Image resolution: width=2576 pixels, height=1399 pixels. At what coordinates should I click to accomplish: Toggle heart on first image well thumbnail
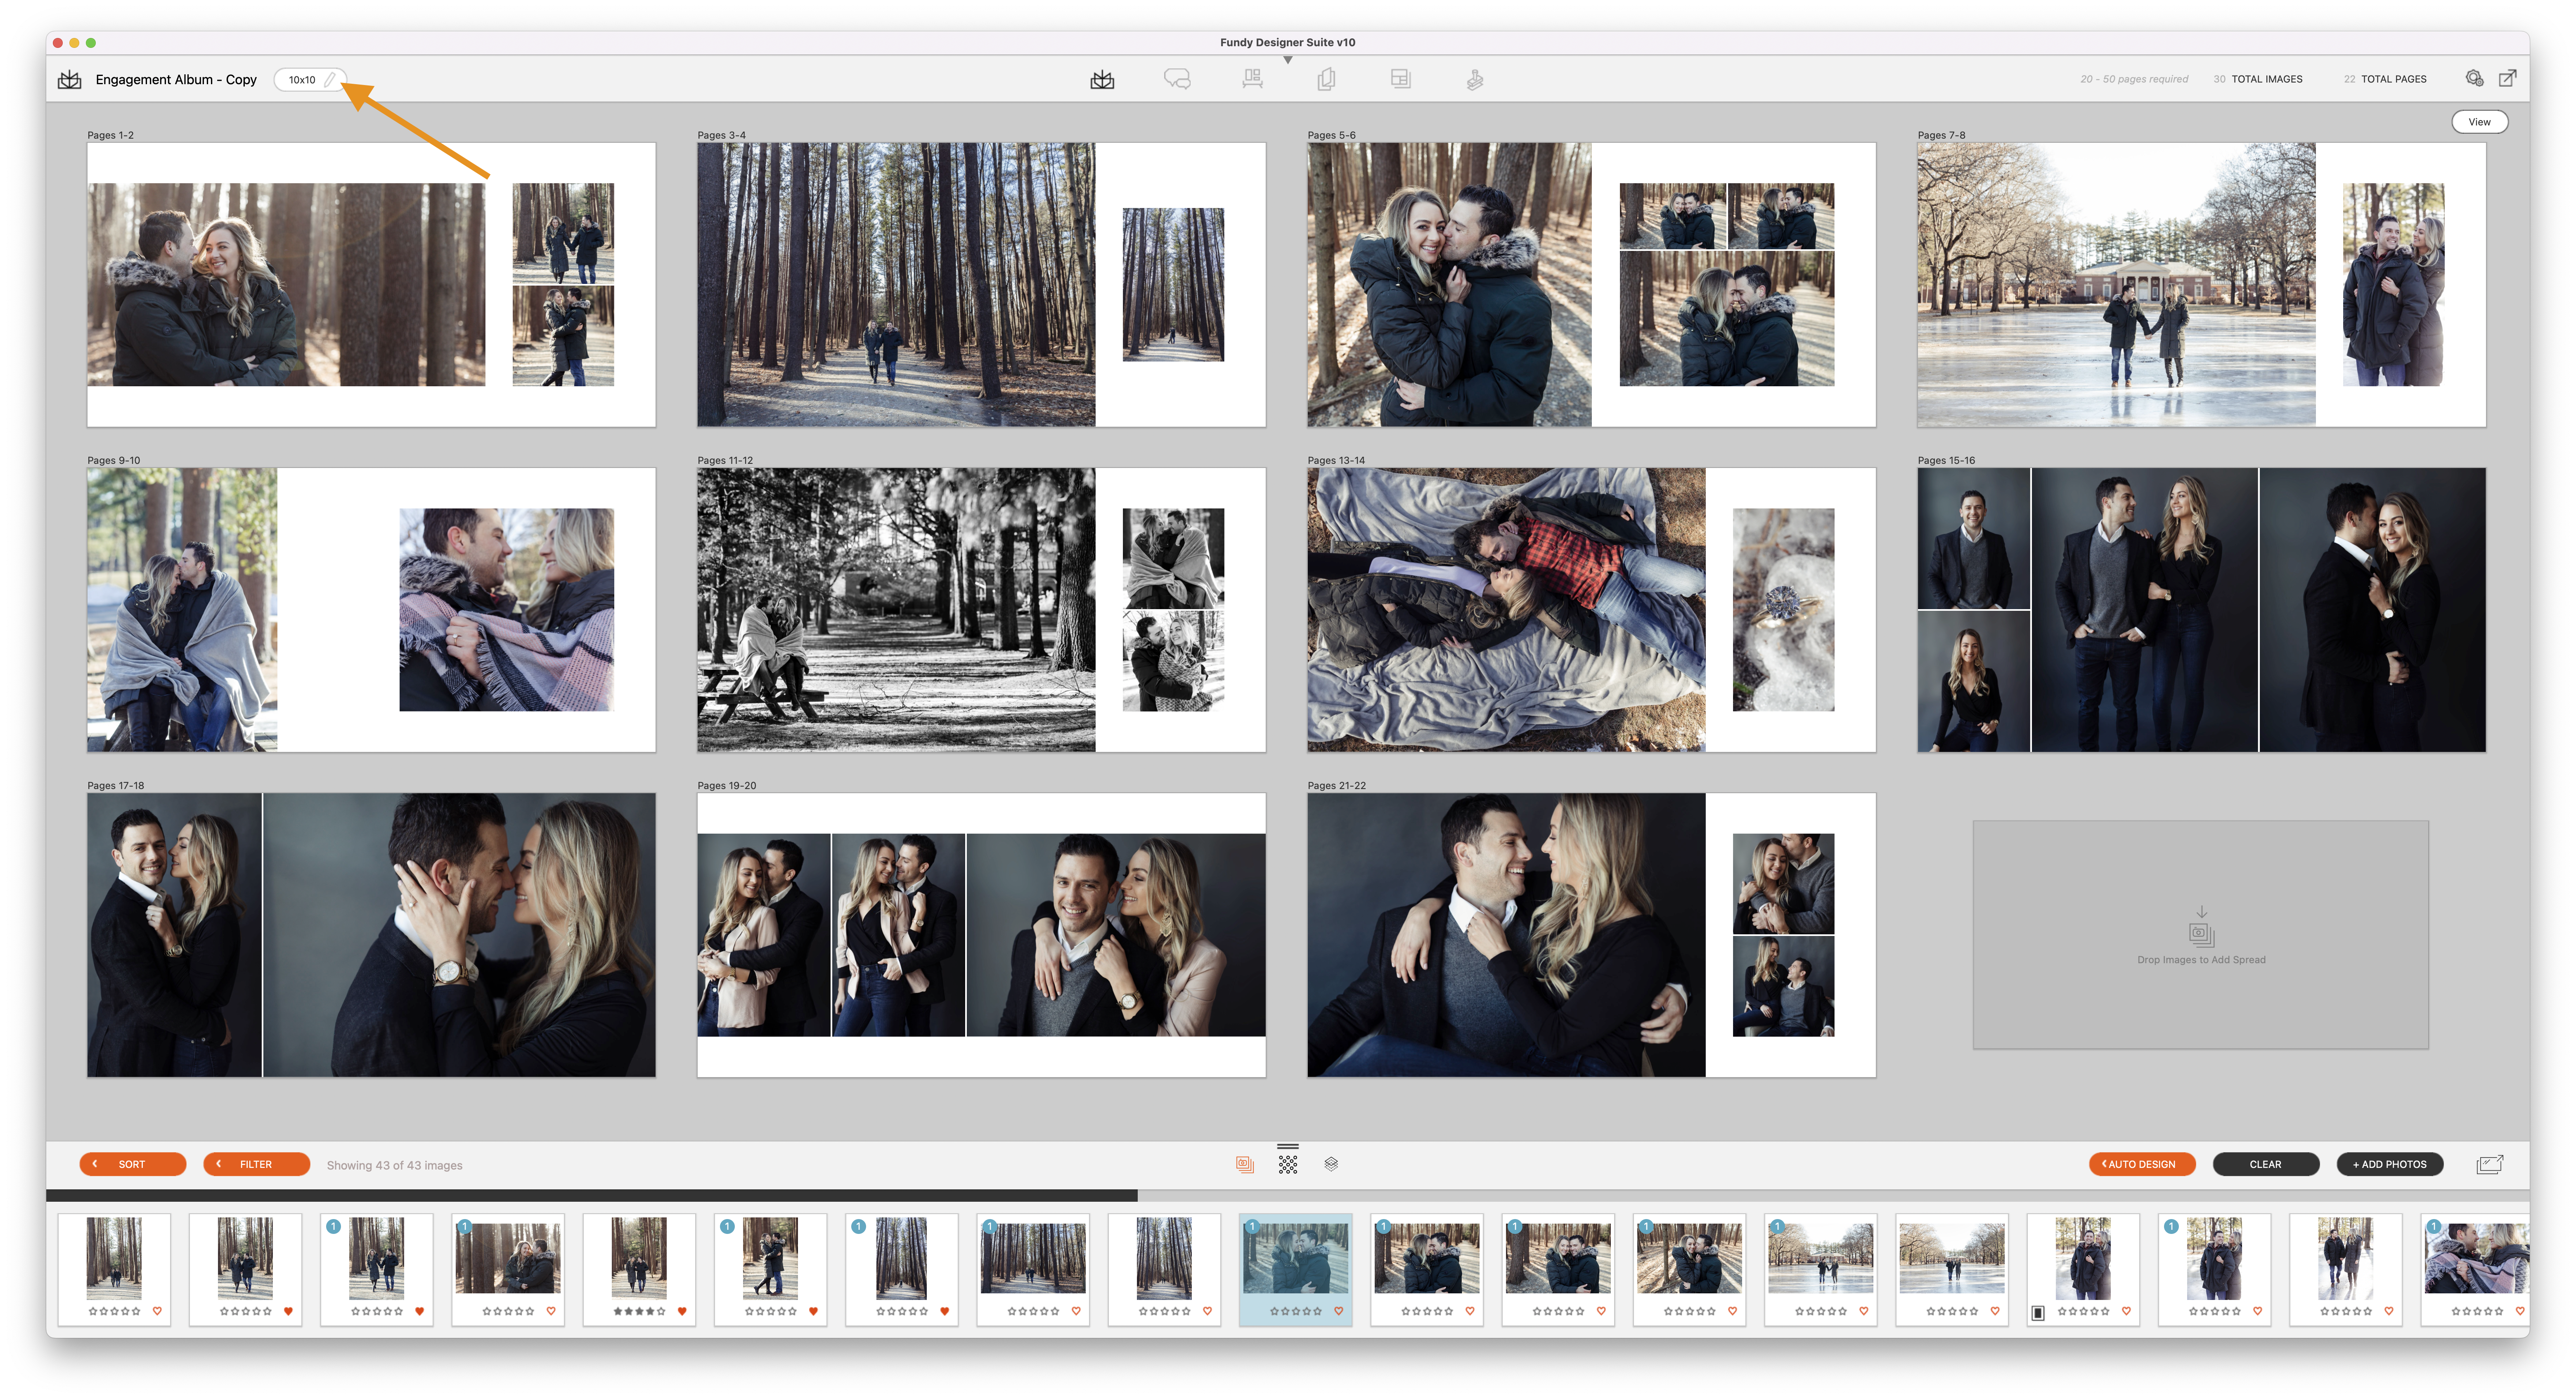pos(157,1311)
